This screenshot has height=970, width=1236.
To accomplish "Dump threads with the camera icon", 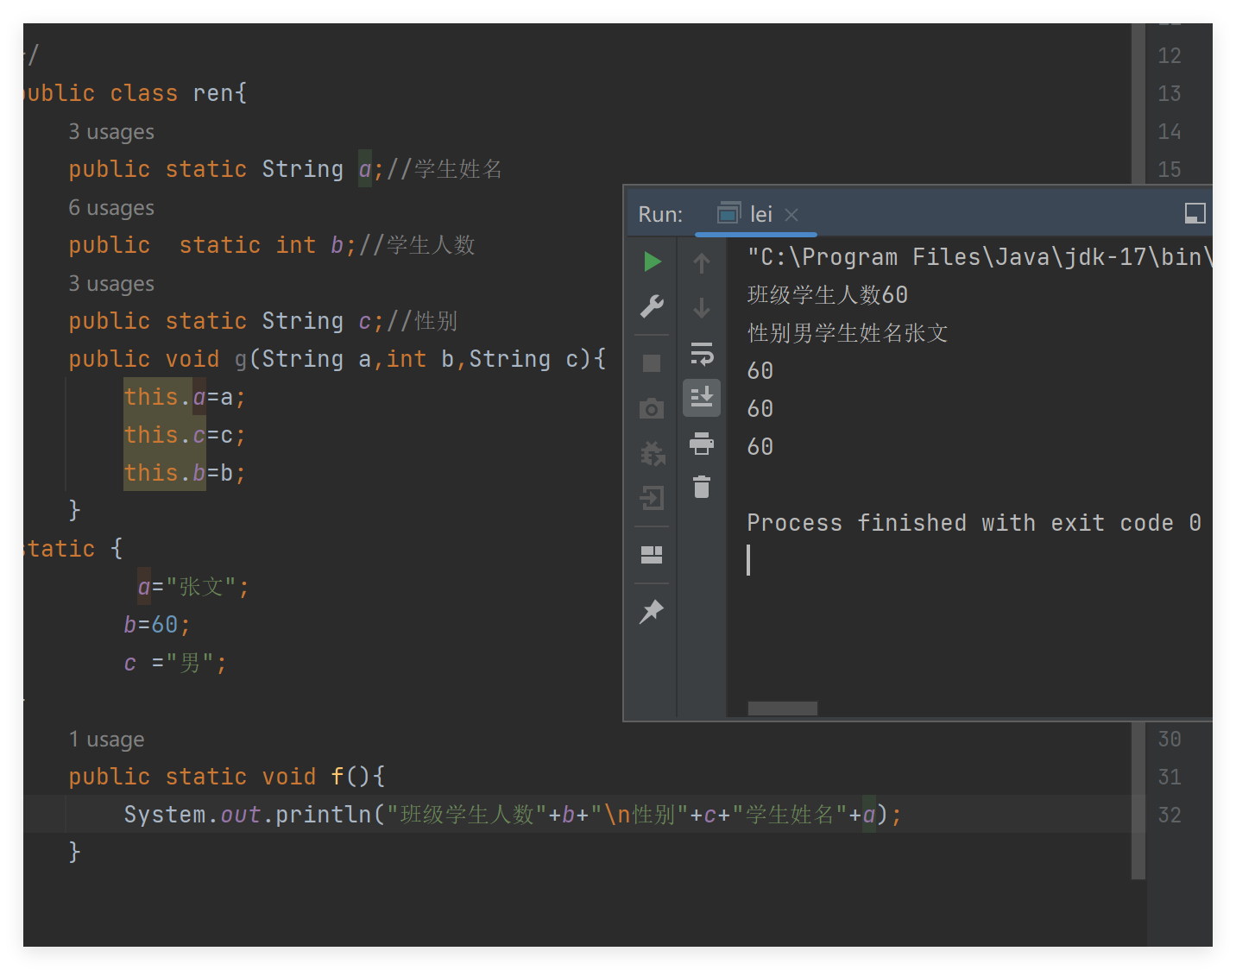I will click(x=652, y=408).
